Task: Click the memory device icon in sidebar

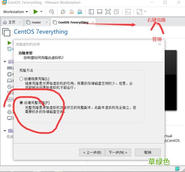Action: click(10, 68)
